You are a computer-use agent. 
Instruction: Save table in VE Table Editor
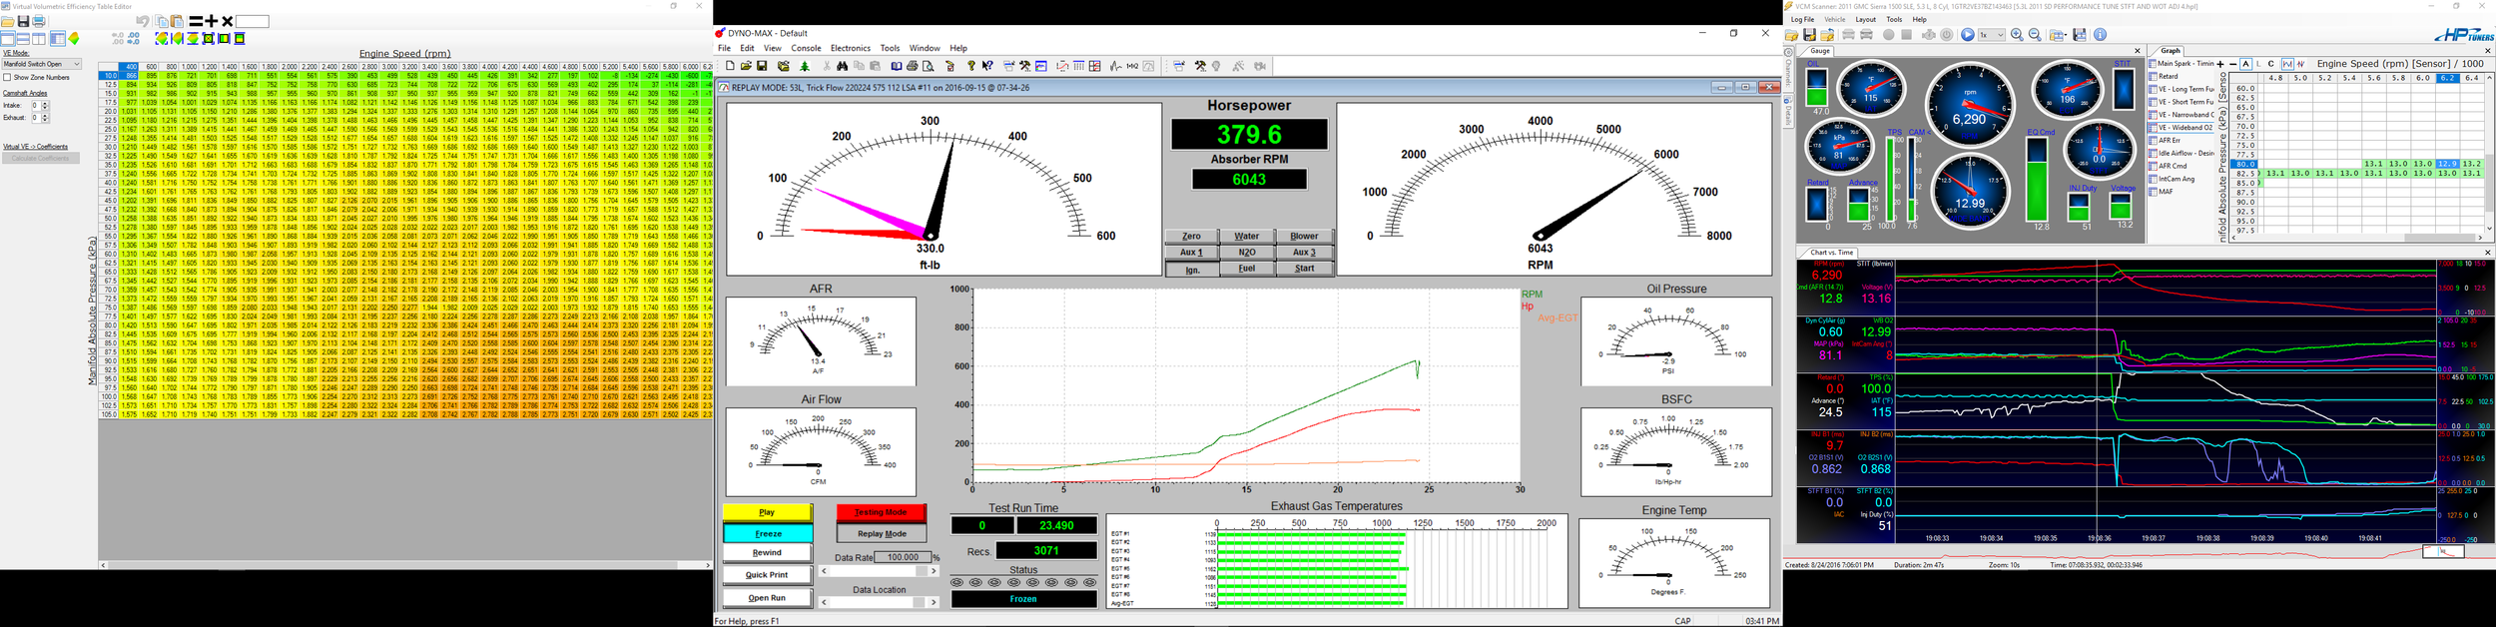pyautogui.click(x=23, y=21)
